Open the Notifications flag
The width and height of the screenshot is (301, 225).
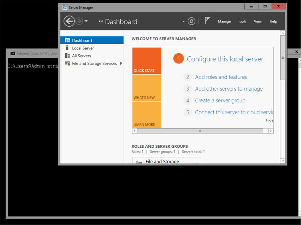pyautogui.click(x=207, y=21)
